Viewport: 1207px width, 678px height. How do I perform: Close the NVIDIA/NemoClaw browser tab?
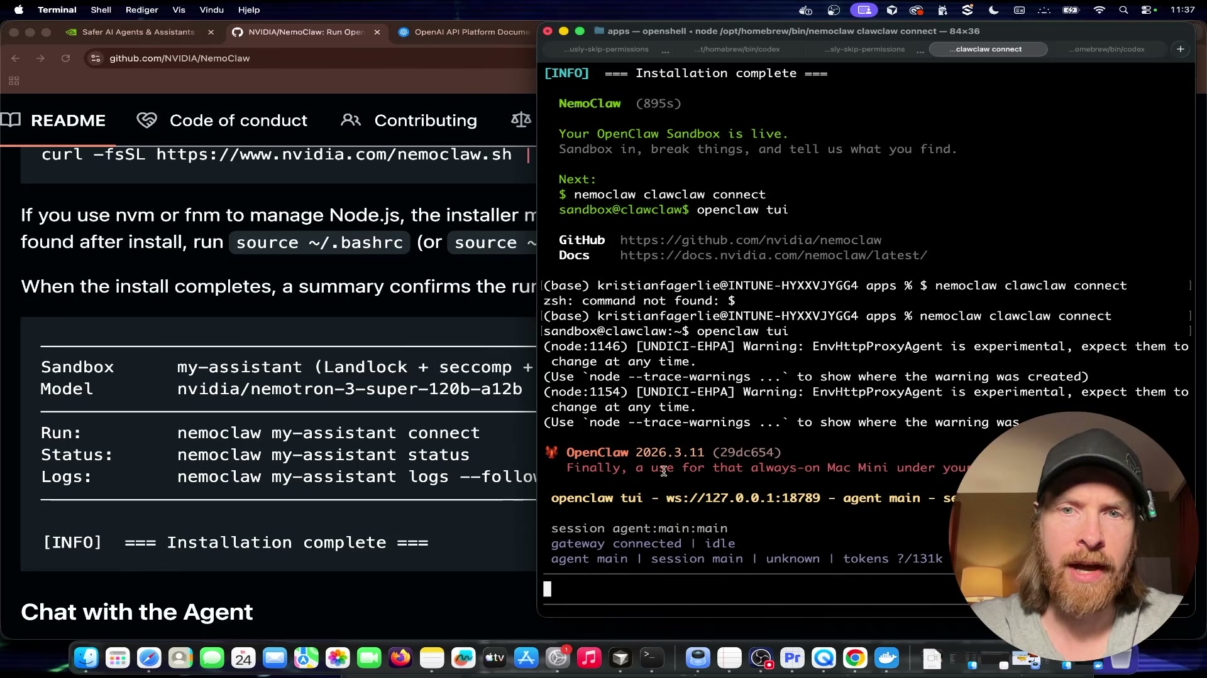point(377,32)
